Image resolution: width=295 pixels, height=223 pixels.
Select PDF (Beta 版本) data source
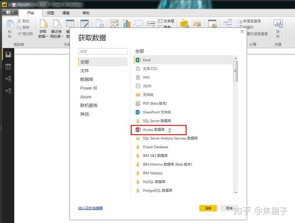tap(183, 104)
